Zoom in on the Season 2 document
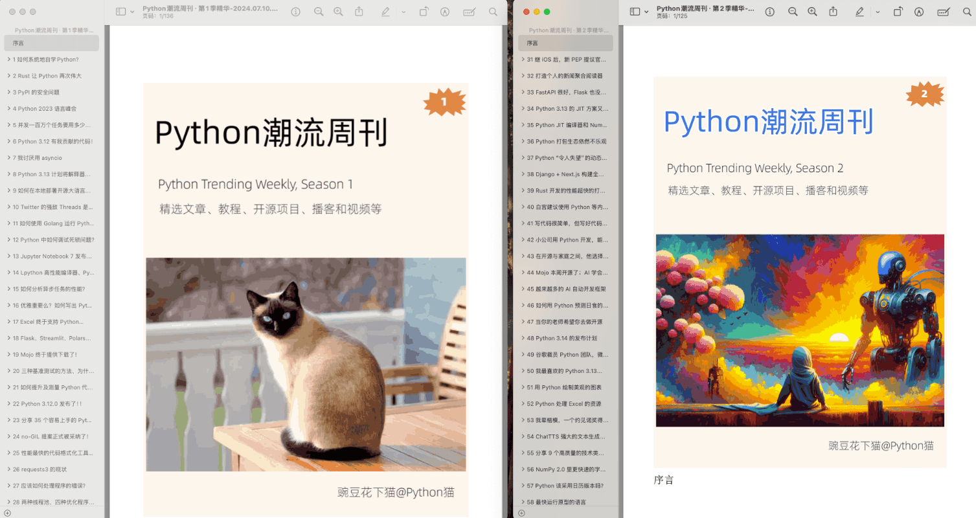 pyautogui.click(x=813, y=12)
